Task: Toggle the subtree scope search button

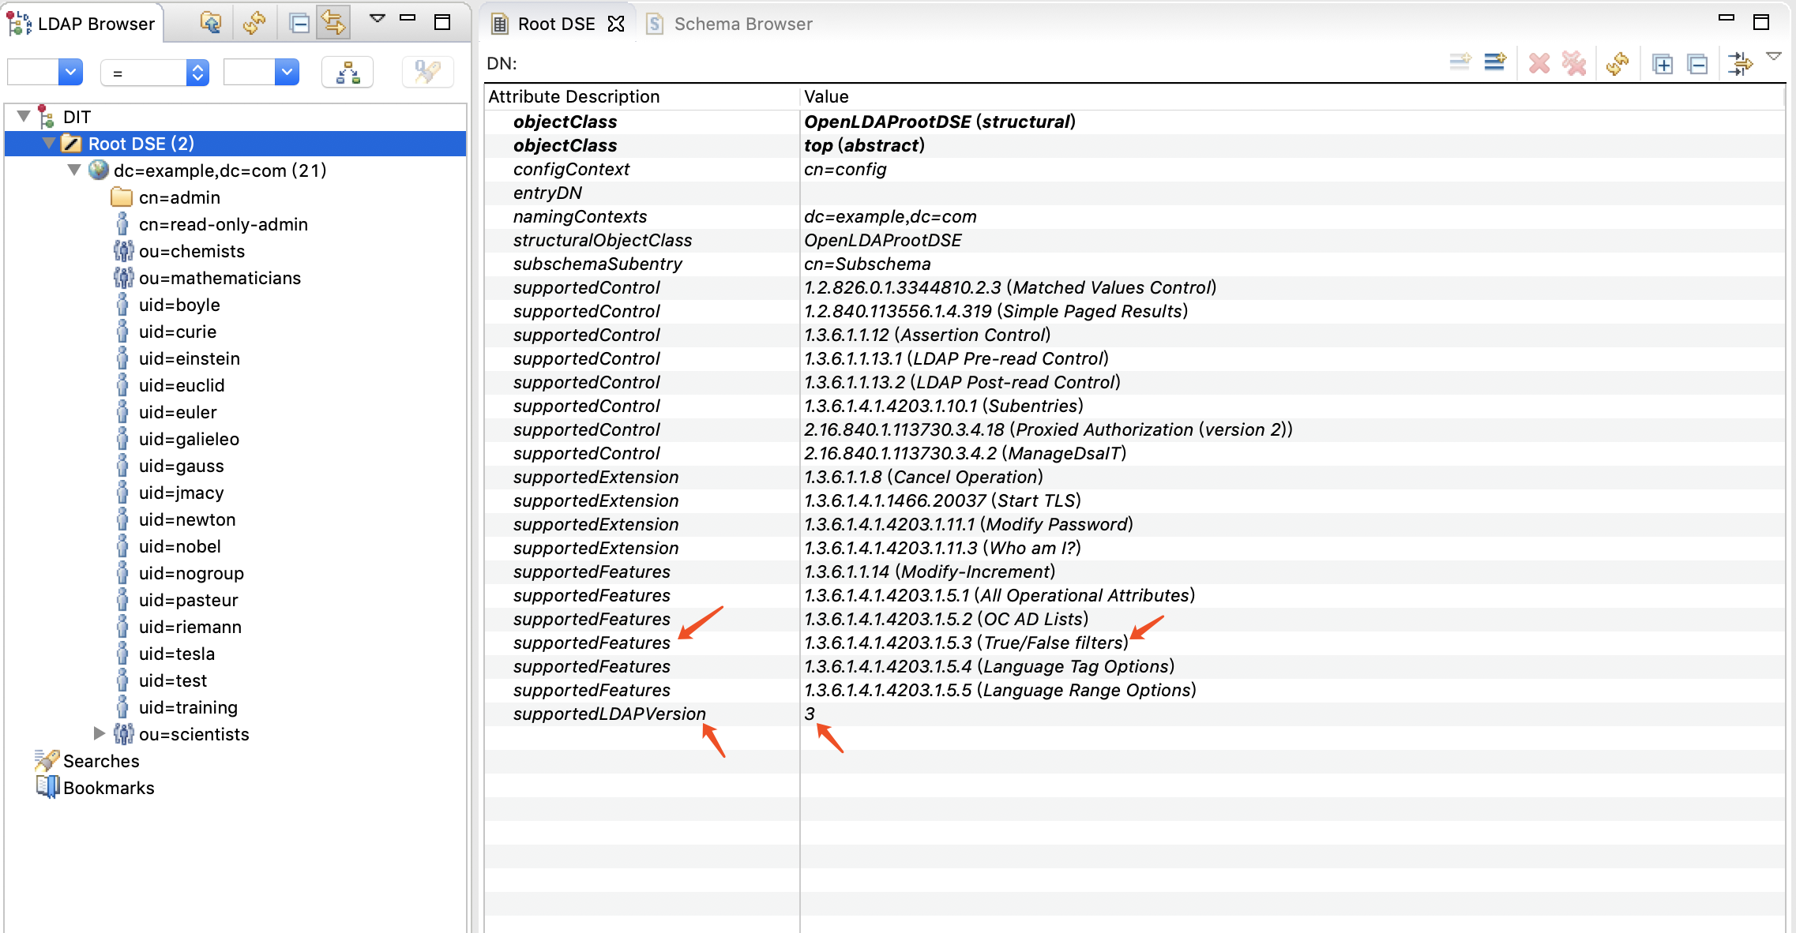Action: [348, 73]
